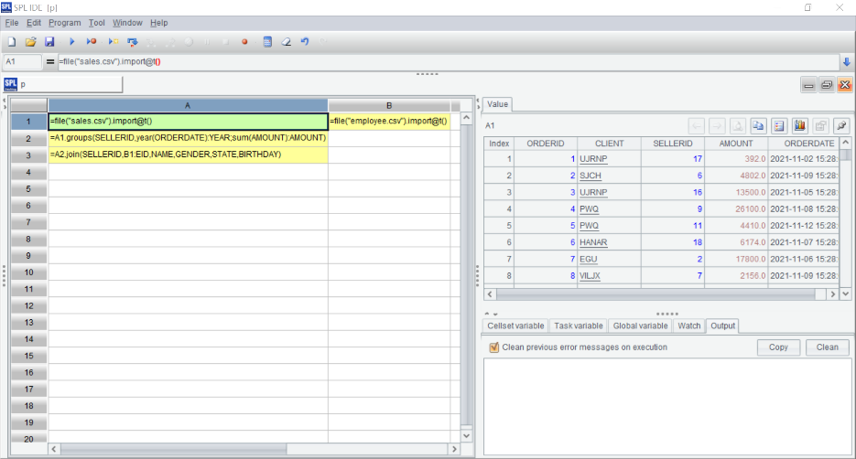Select cell A2 with the groups formula
This screenshot has width=856, height=459.
click(x=188, y=138)
